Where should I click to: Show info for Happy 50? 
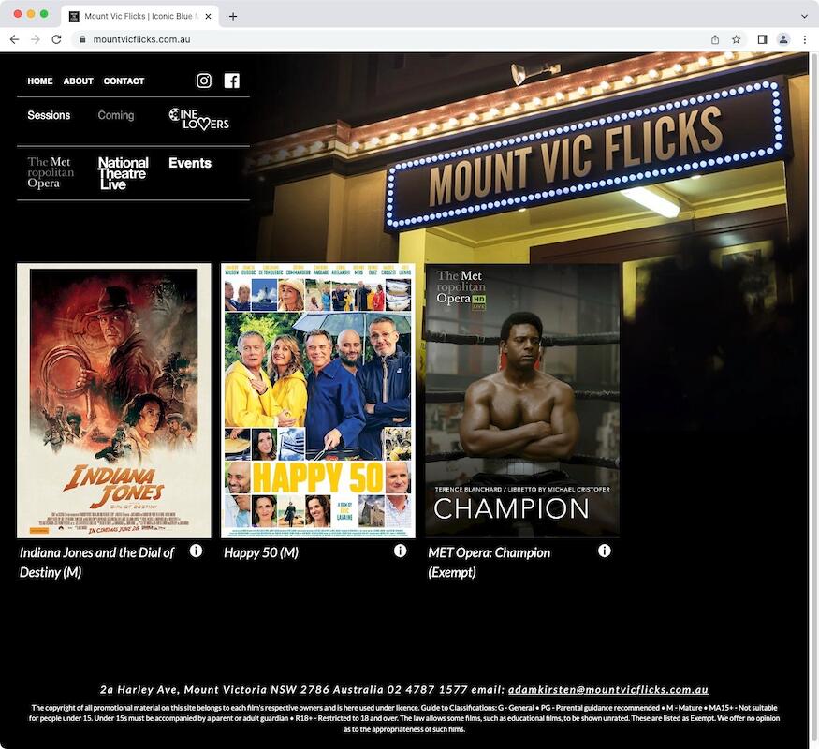400,551
